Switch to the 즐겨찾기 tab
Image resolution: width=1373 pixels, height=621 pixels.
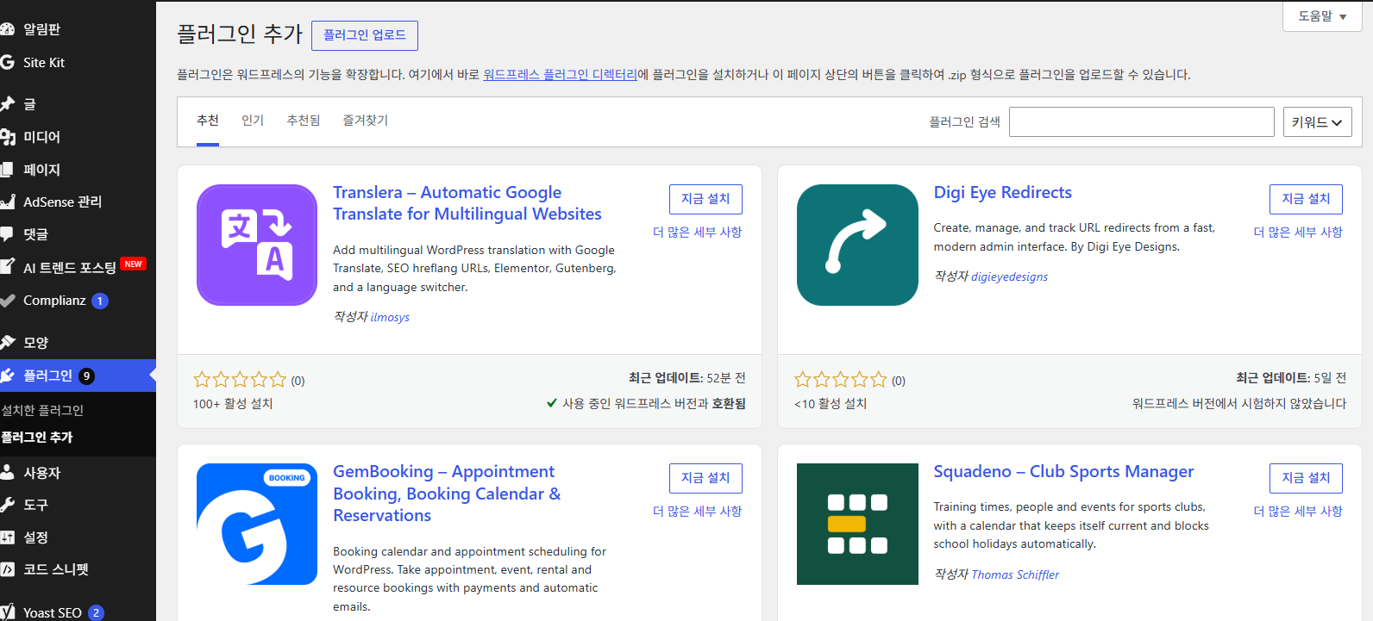[x=366, y=121]
